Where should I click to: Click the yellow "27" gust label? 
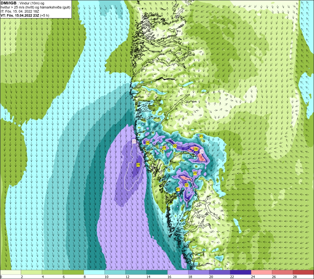[178, 189]
